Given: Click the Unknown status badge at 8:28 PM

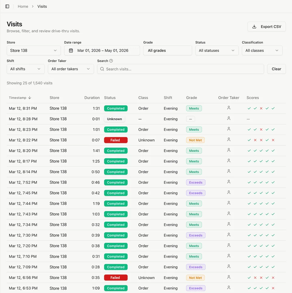Looking at the screenshot, I should coord(114,119).
